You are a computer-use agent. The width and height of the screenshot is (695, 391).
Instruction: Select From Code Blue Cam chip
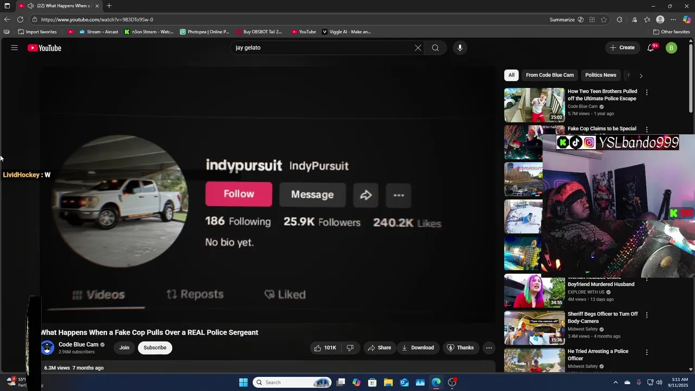[x=549, y=75]
